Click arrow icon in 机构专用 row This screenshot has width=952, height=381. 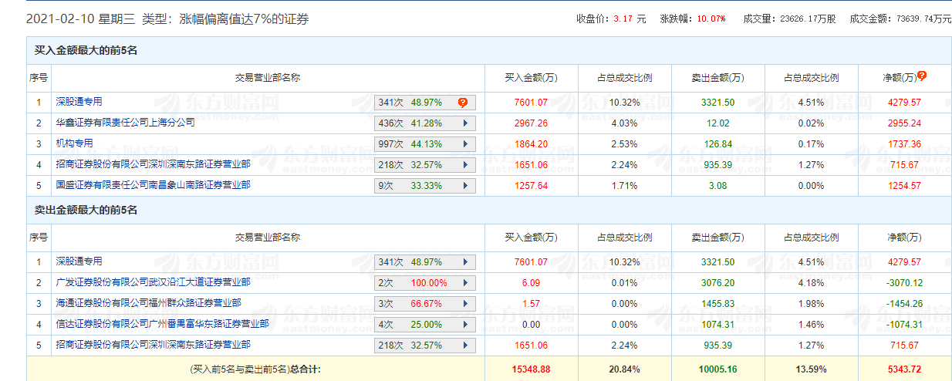click(x=464, y=144)
